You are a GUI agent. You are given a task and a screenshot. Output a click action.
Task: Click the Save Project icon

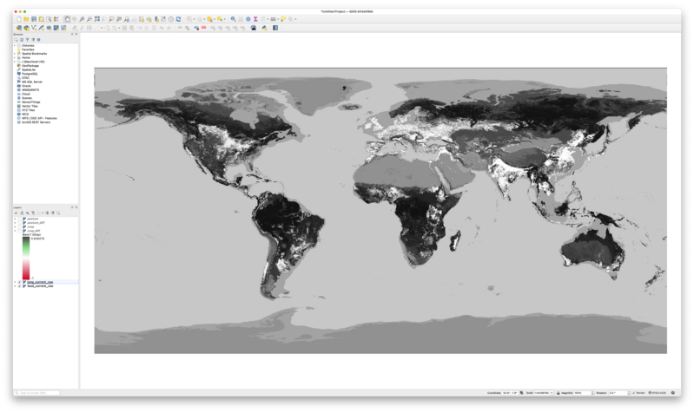pos(33,18)
